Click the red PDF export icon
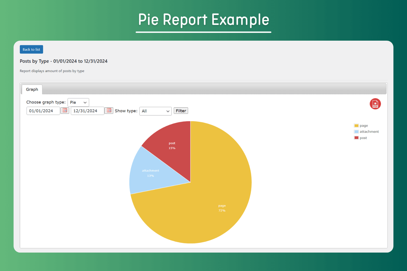 pyautogui.click(x=375, y=104)
